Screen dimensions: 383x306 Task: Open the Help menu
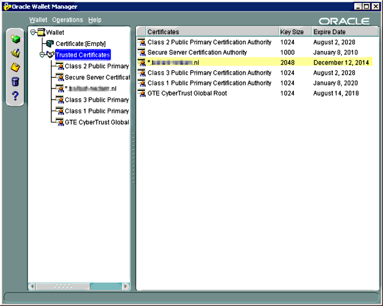pyautogui.click(x=95, y=20)
